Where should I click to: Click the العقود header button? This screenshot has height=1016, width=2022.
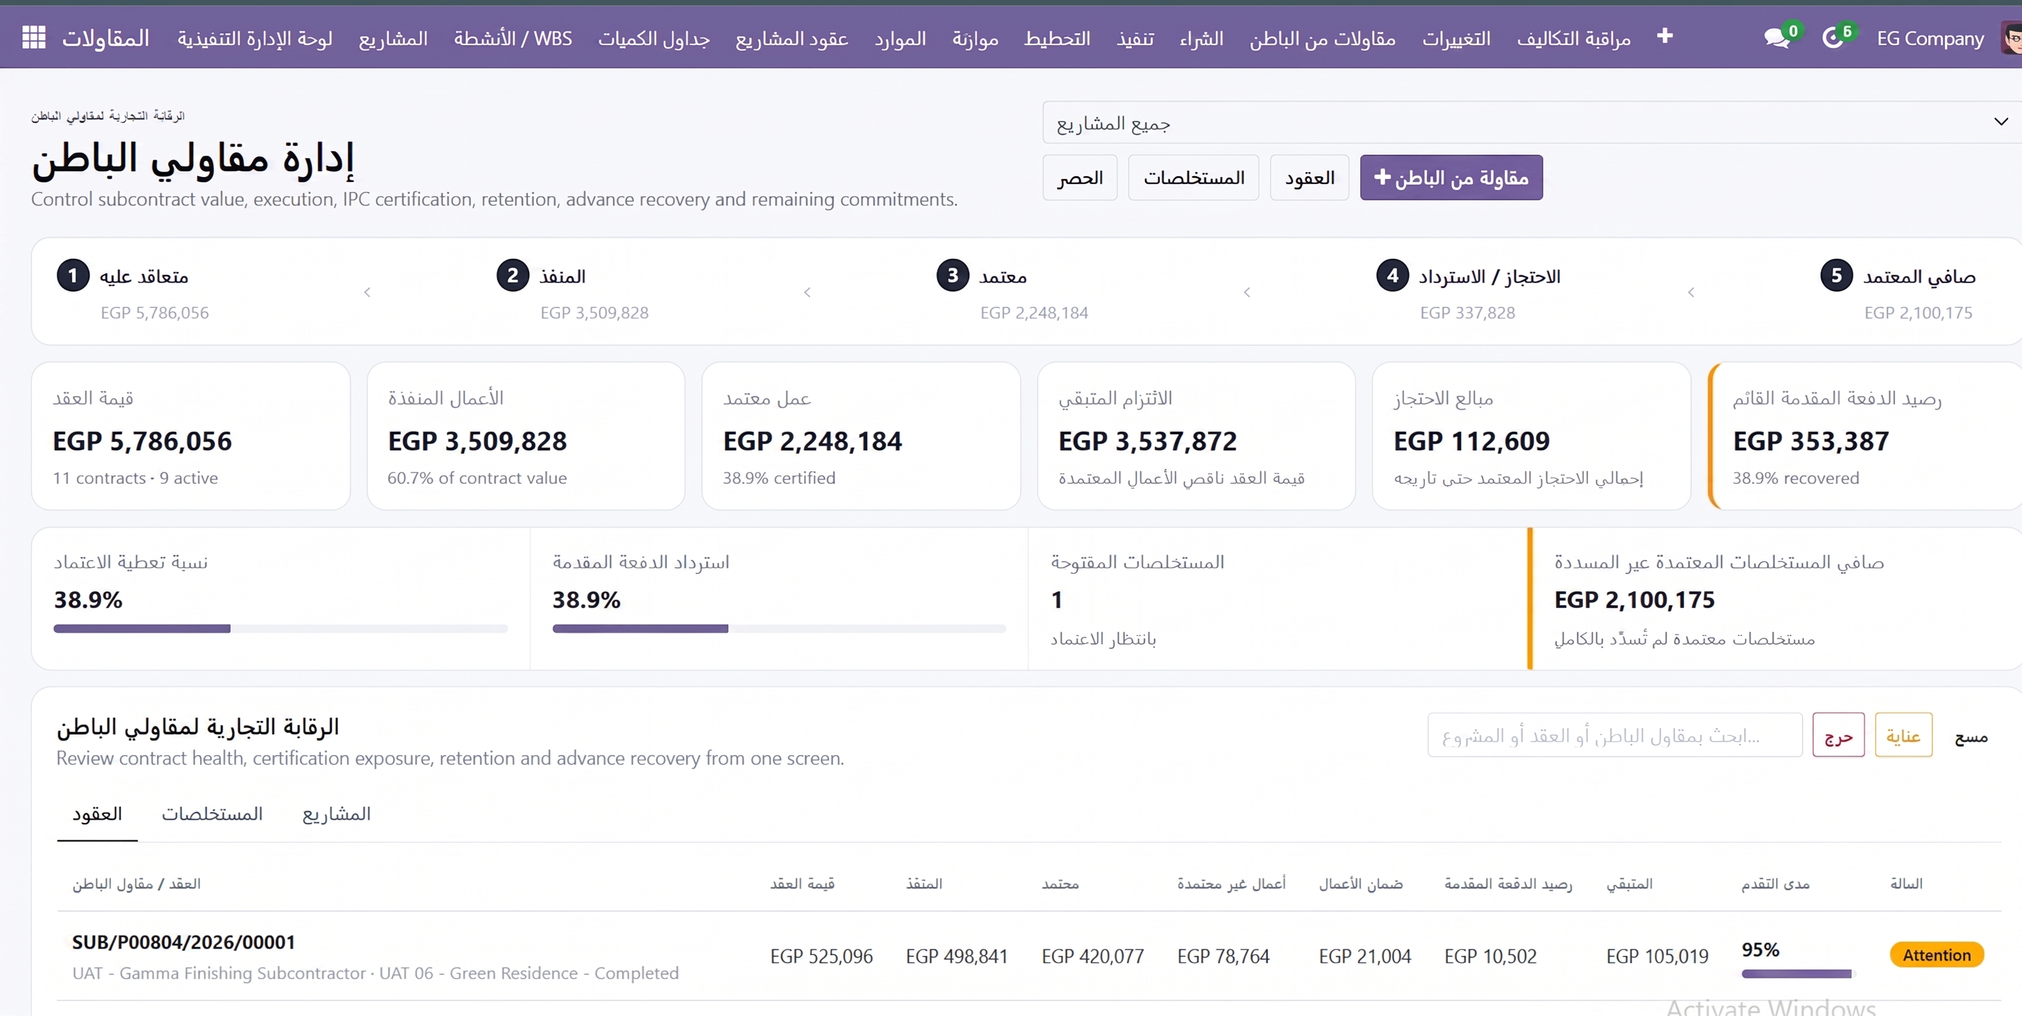pos(1308,177)
